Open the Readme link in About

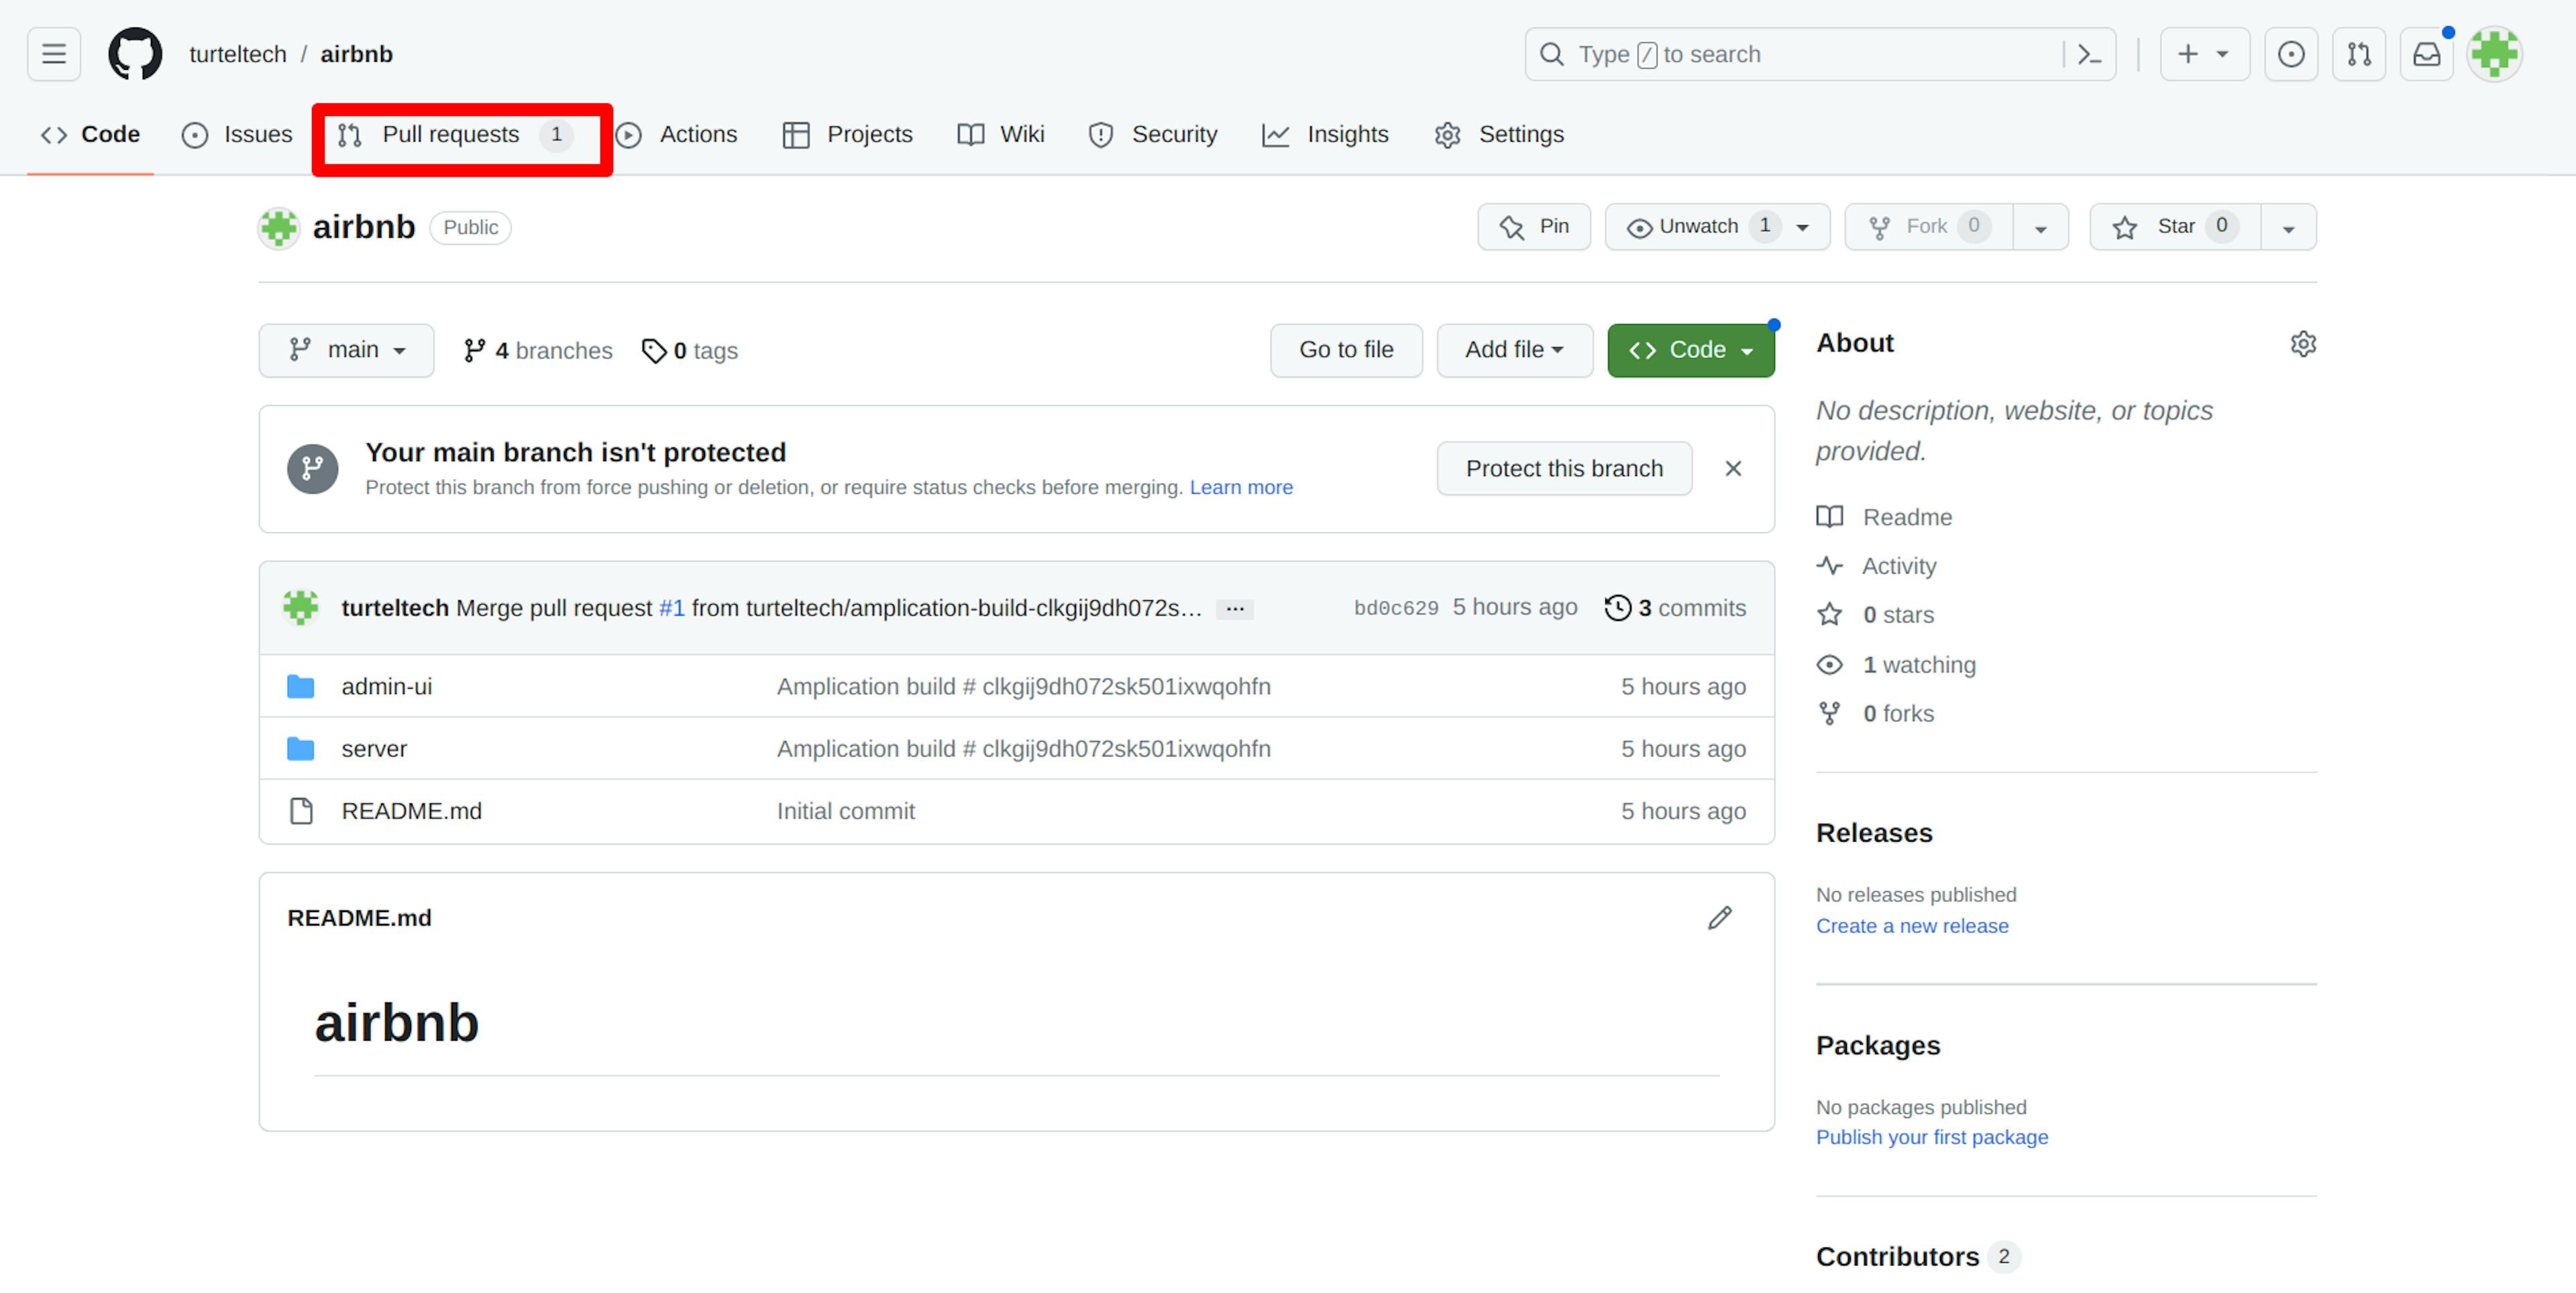1885,517
